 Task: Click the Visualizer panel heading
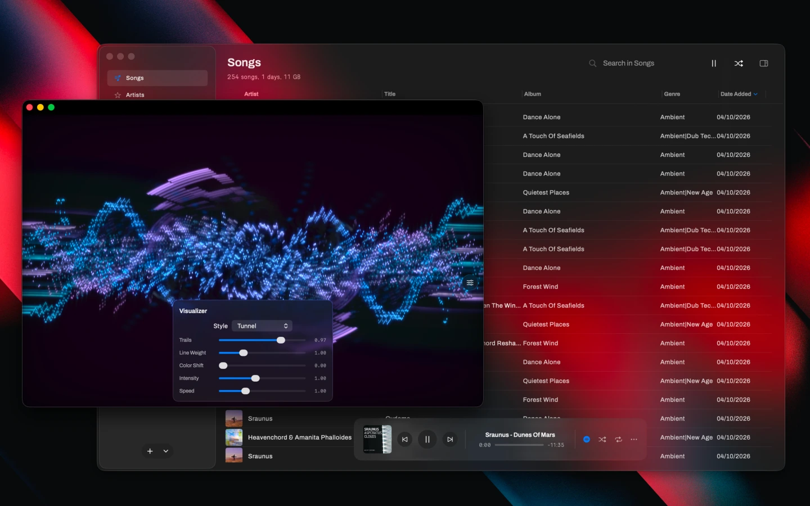pyautogui.click(x=193, y=311)
